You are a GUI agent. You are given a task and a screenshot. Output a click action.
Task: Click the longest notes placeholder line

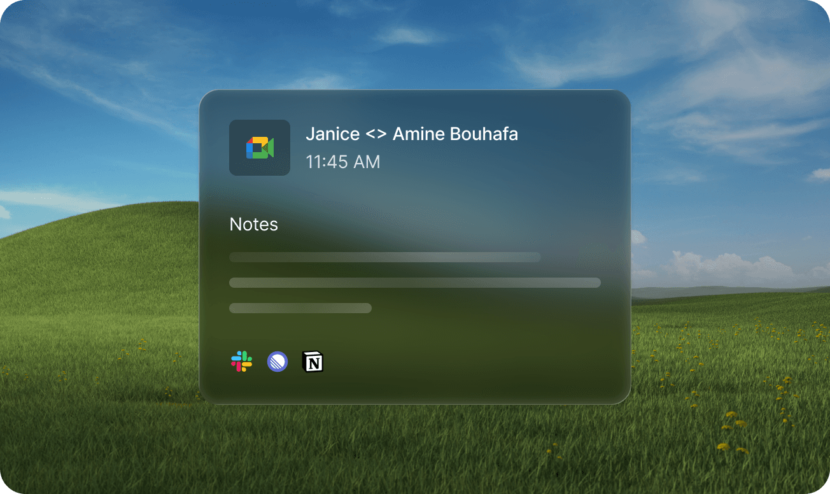pyautogui.click(x=414, y=283)
